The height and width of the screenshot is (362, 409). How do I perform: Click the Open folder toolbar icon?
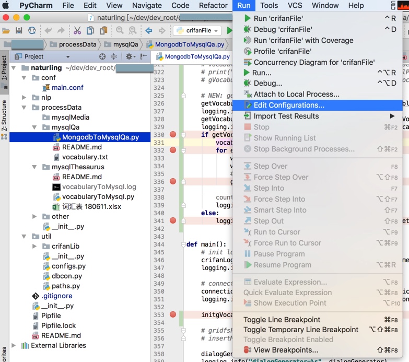click(x=6, y=31)
